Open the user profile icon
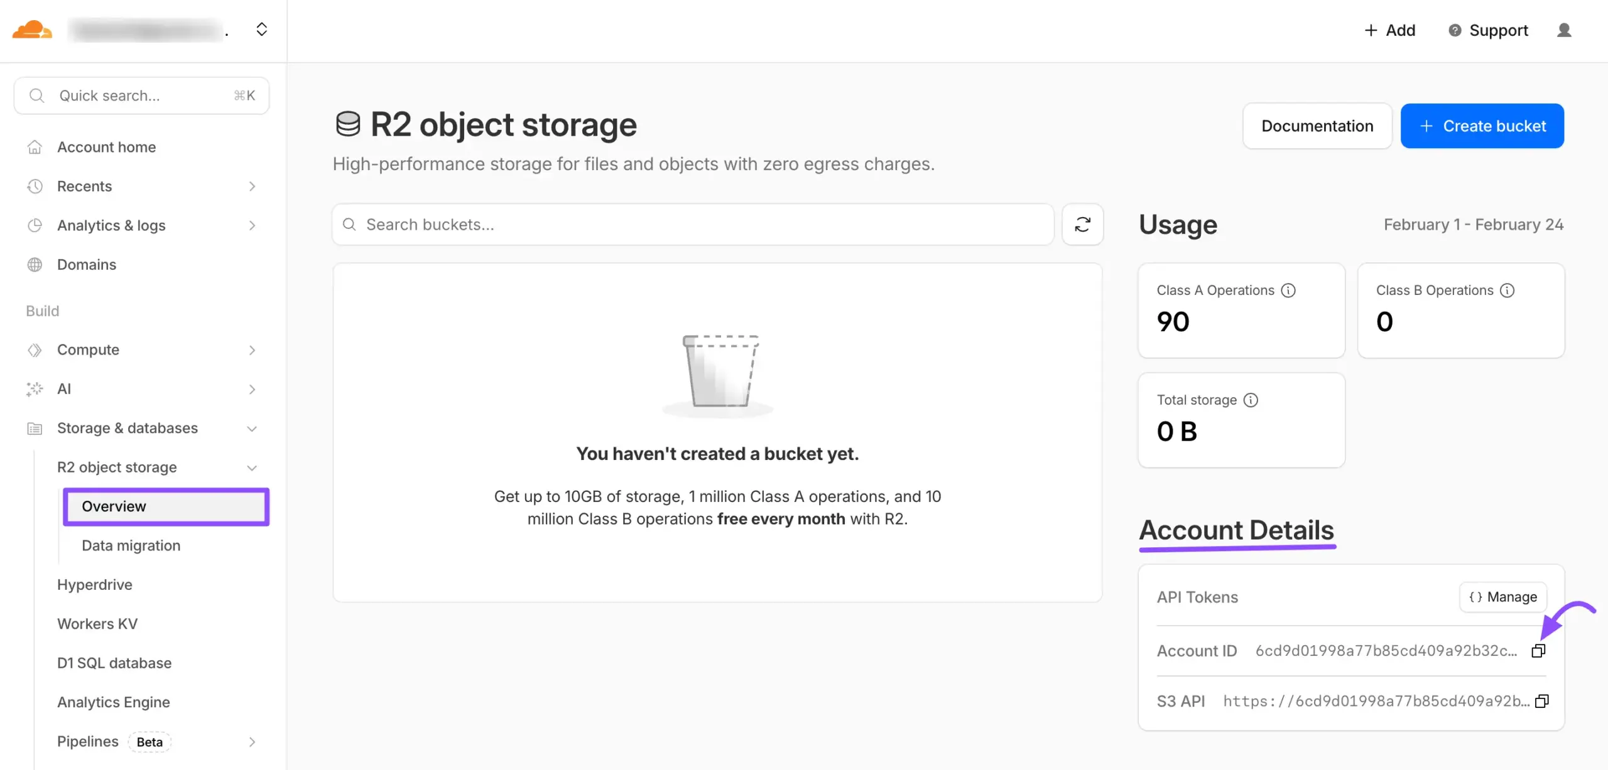This screenshot has width=1608, height=770. tap(1564, 30)
